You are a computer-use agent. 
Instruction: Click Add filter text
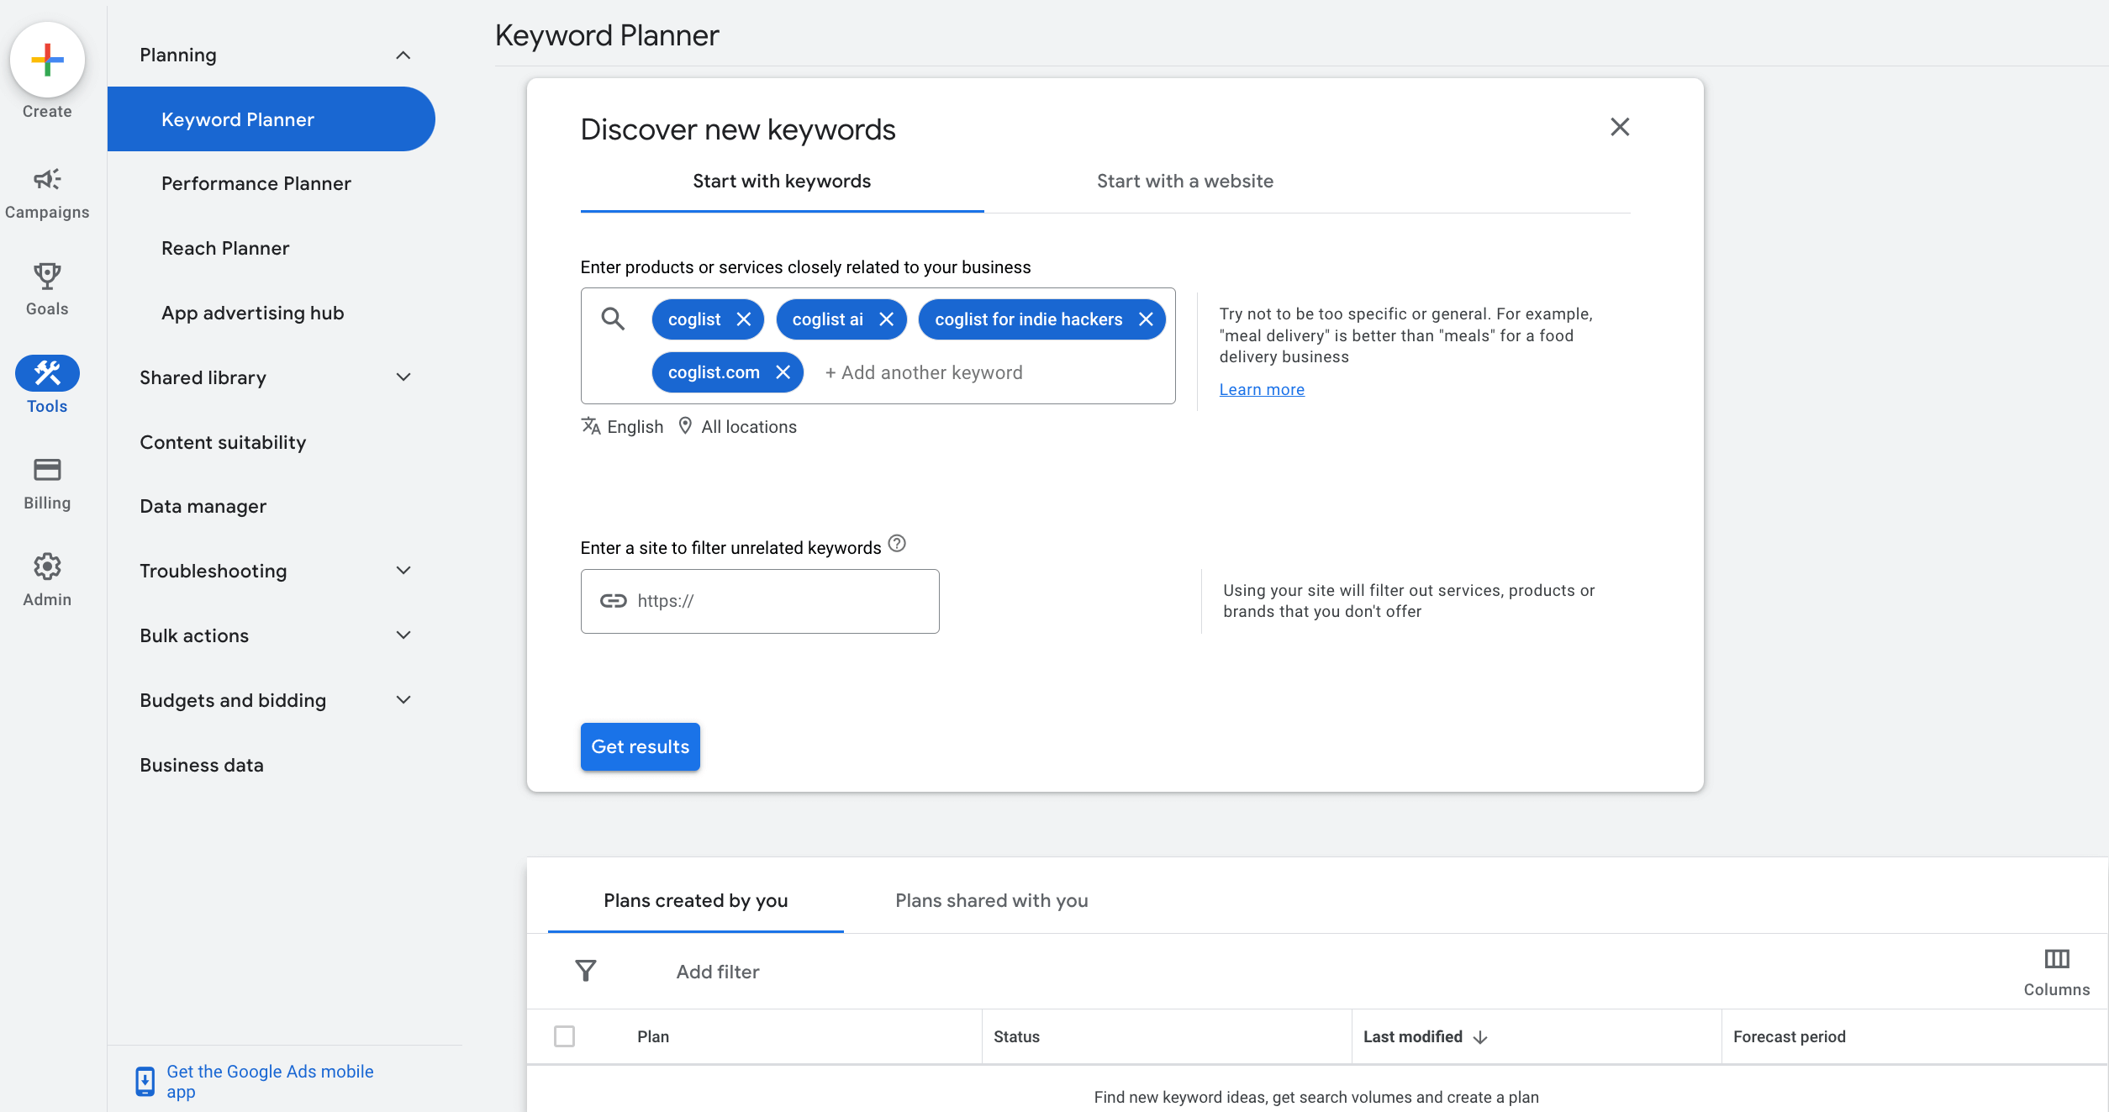pyautogui.click(x=718, y=972)
